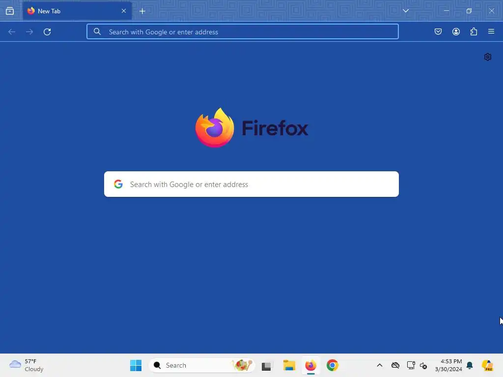Restore down the Firefox window
503x377 pixels.
click(x=469, y=11)
